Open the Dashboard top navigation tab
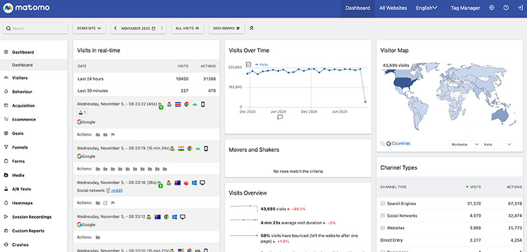Screen dimensions: 527x252 click(x=358, y=8)
